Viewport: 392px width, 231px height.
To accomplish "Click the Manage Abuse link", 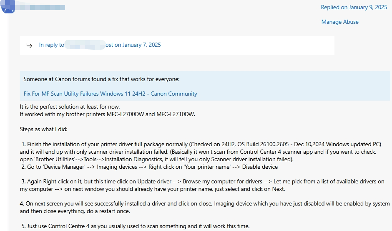I will click(340, 22).
